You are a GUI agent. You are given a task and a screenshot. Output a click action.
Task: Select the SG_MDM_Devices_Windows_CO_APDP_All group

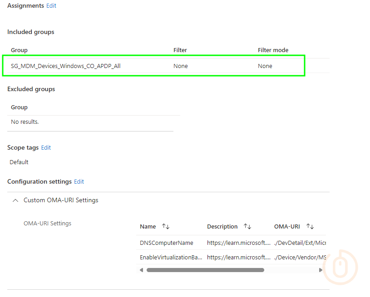click(x=66, y=66)
